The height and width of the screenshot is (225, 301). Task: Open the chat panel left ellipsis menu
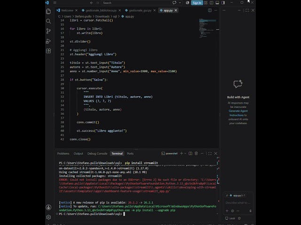coord(224,10)
